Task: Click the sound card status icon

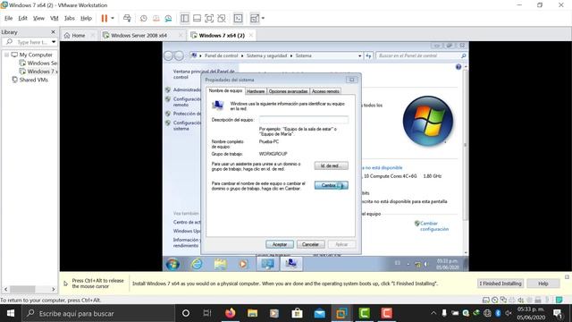Action: point(521,301)
